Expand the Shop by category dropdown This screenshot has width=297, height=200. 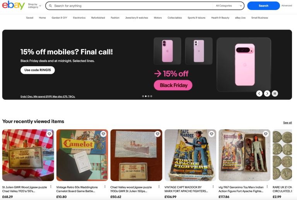click(34, 6)
